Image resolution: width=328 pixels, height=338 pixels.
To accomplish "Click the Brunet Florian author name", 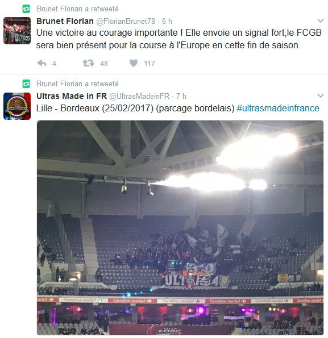I will [x=65, y=21].
